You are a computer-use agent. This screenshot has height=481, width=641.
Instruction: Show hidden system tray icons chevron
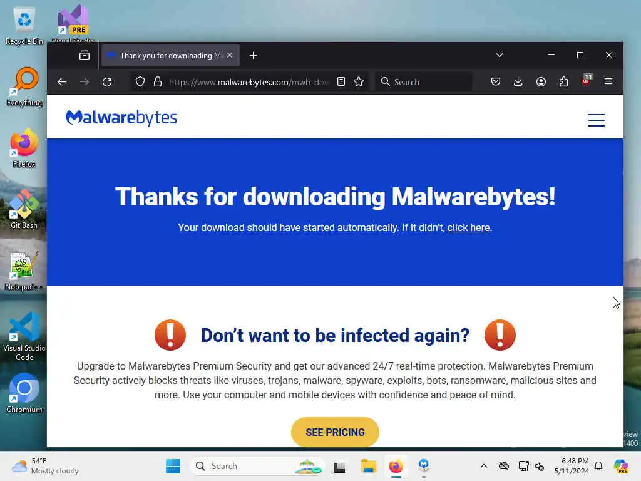484,466
